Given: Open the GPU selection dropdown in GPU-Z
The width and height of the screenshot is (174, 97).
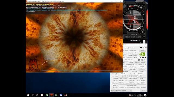Looking at the screenshot, I should pos(121,91).
